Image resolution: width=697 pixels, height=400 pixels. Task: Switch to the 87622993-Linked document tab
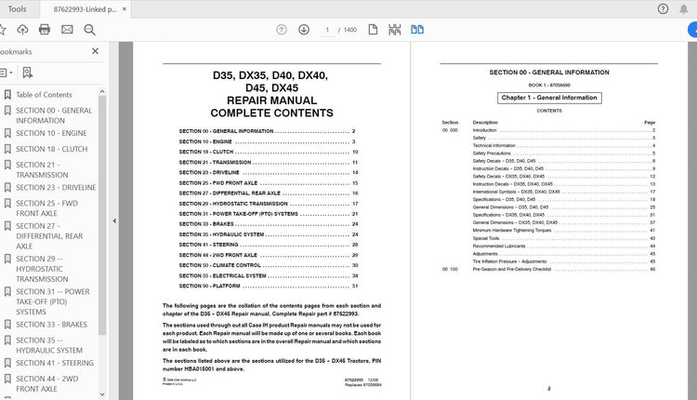point(85,9)
